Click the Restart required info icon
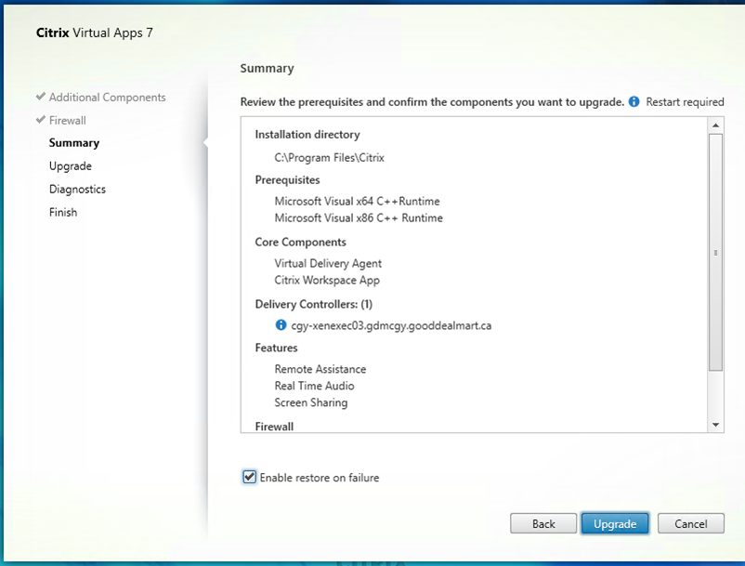Viewport: 745px width, 566px height. pos(634,101)
